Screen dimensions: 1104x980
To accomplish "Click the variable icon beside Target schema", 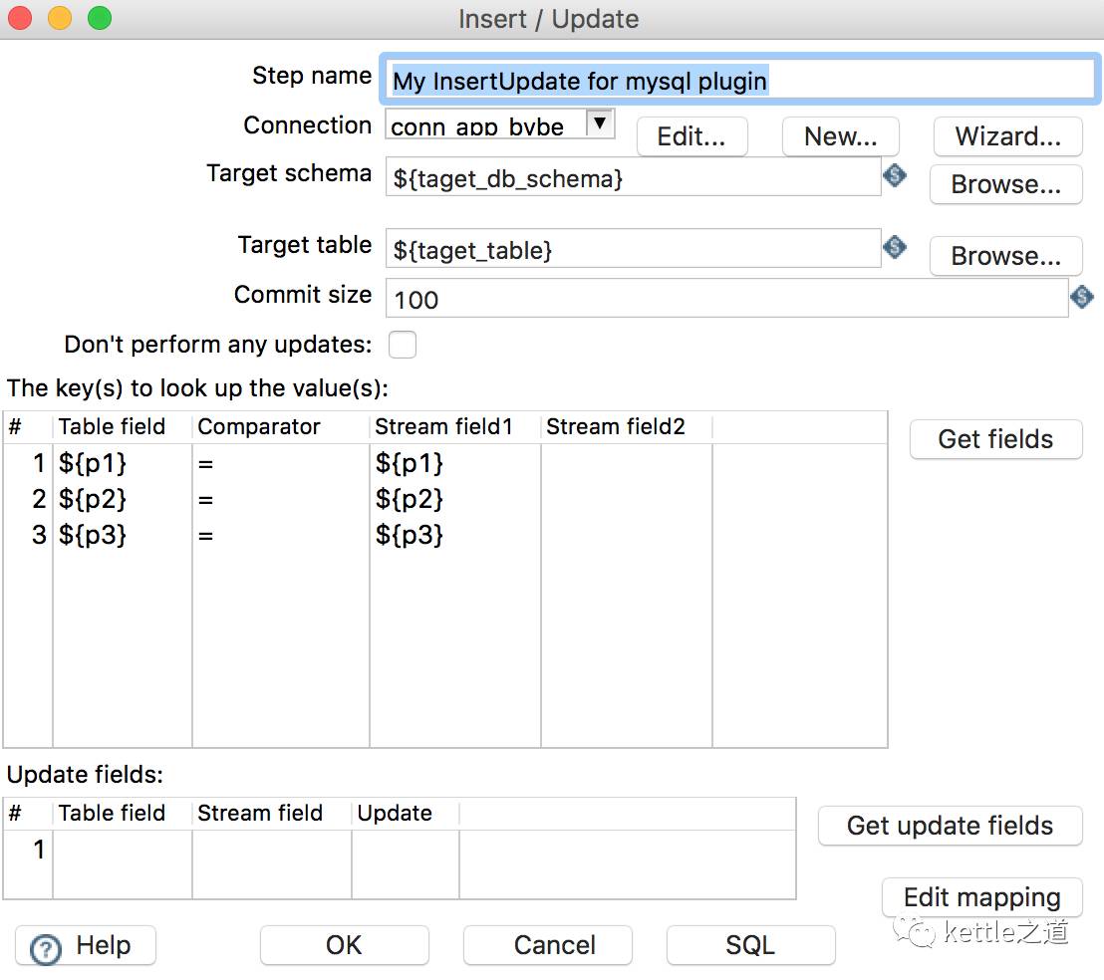I will point(895,176).
